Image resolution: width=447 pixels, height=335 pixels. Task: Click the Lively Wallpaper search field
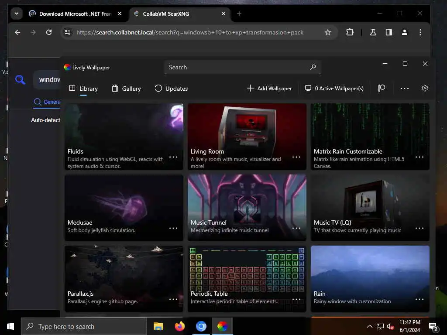click(242, 68)
